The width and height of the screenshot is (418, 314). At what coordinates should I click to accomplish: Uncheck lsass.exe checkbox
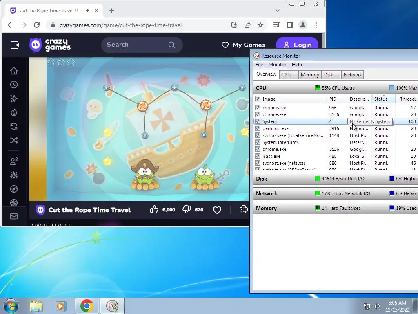(258, 156)
